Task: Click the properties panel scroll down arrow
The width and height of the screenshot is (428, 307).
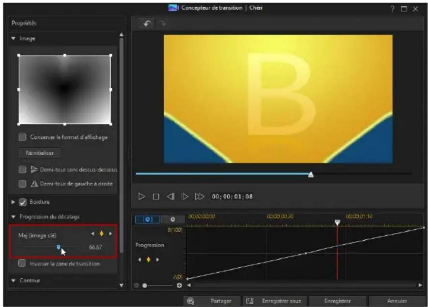Action: click(x=122, y=285)
